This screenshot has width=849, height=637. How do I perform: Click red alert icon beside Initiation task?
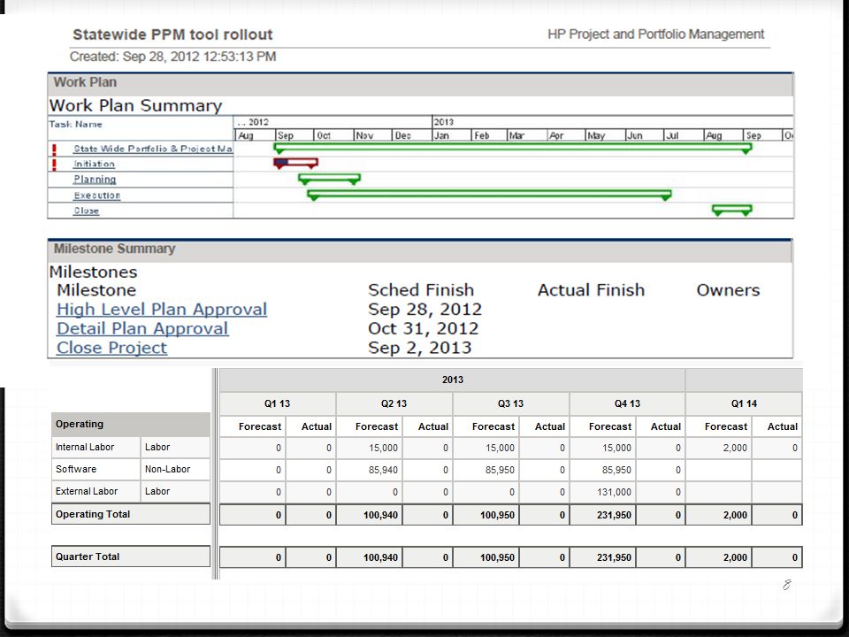coord(54,165)
